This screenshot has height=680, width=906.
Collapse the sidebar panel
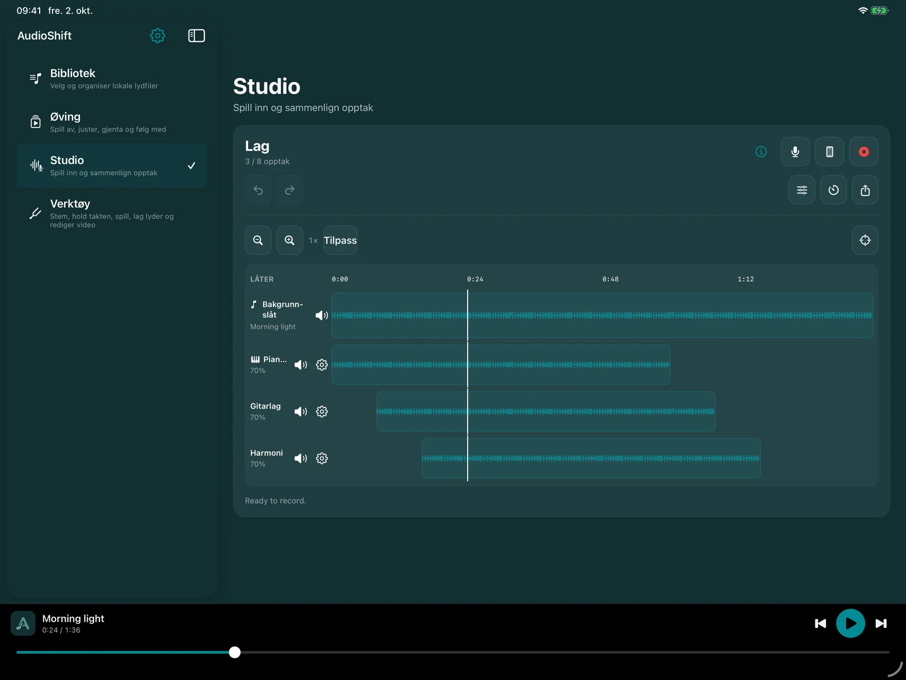196,36
